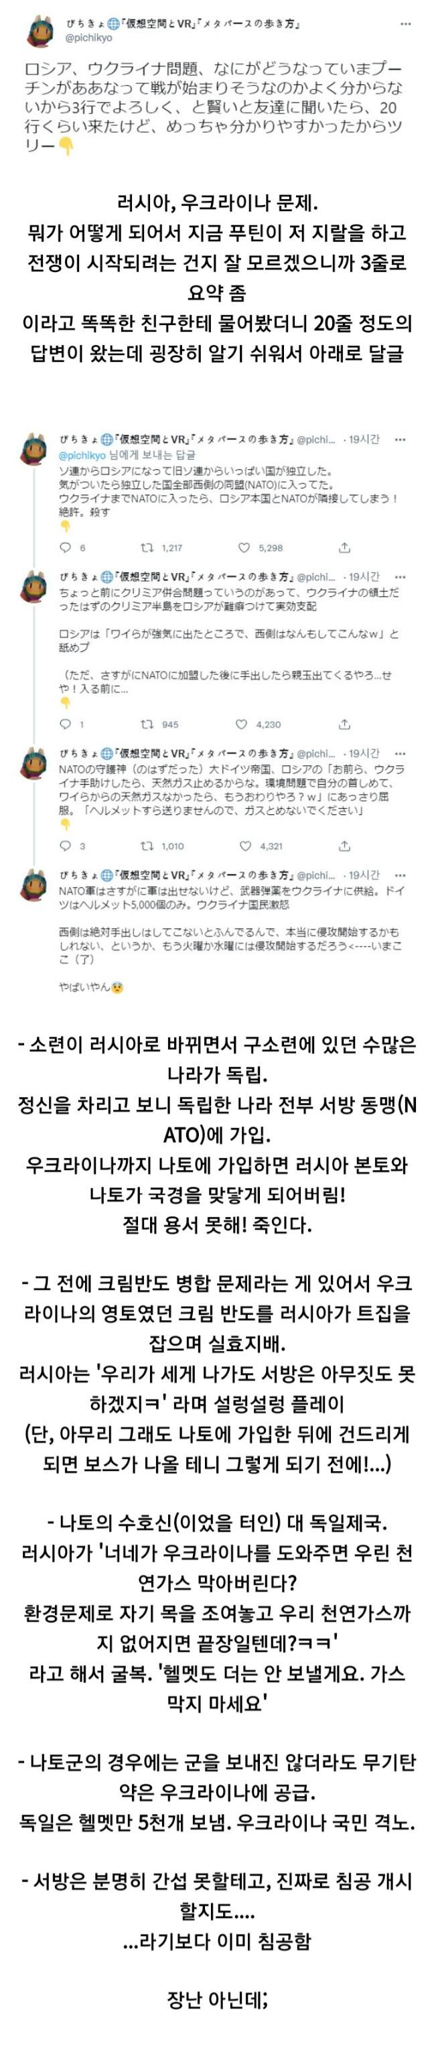Open the more menu on the 945-retweet tweet
Viewport: 434px width, 2058px height.
pyautogui.click(x=401, y=576)
